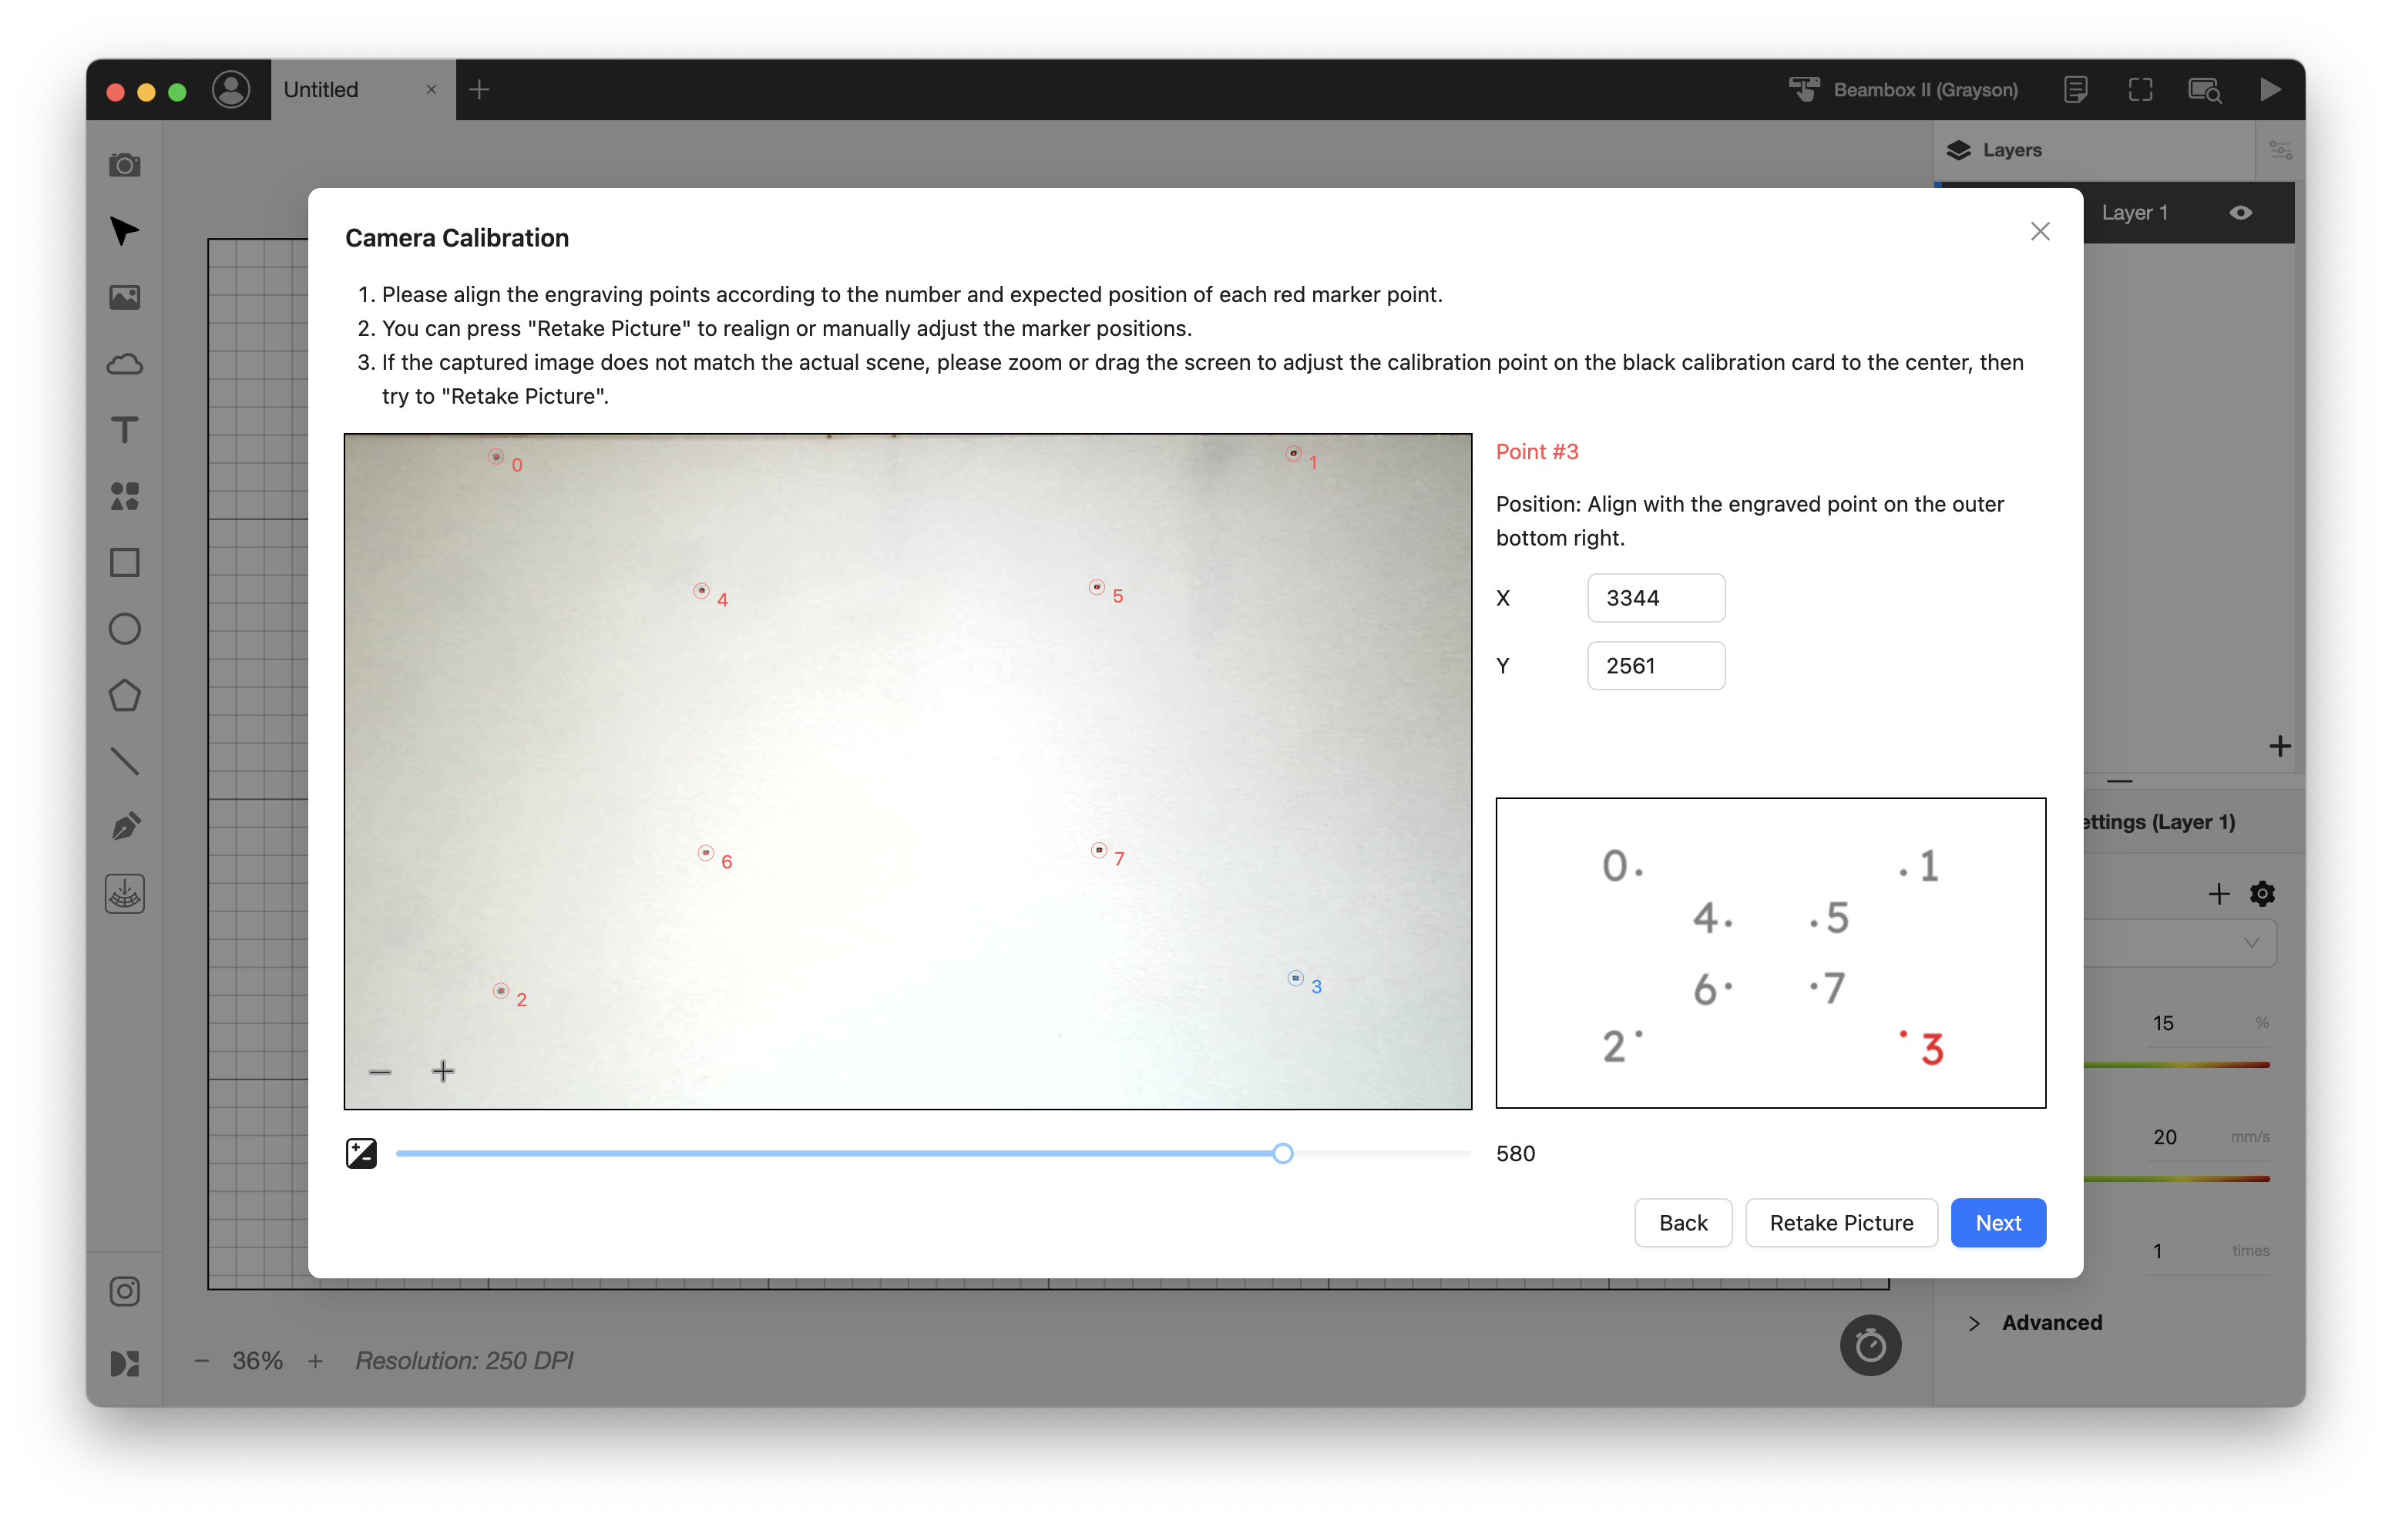Open the design market icon

pyautogui.click(x=124, y=1363)
